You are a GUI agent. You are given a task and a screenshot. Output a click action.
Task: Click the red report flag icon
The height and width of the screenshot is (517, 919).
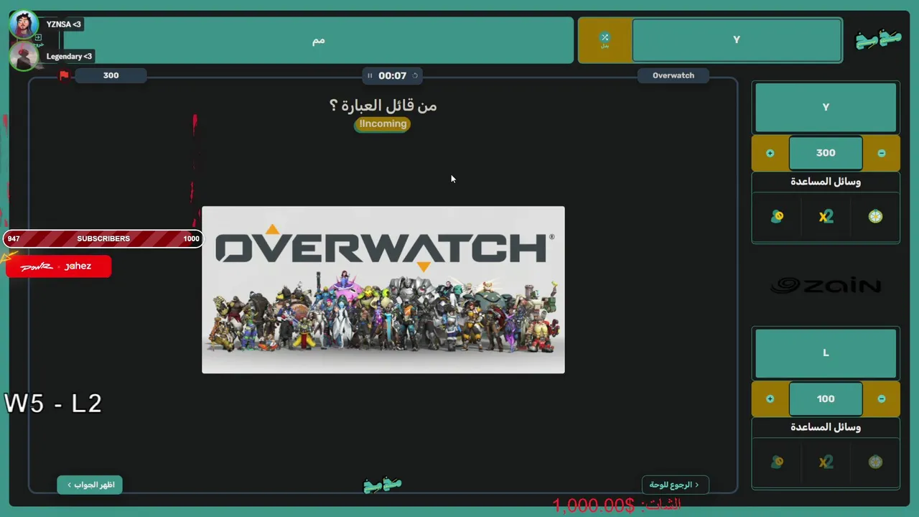pyautogui.click(x=64, y=75)
